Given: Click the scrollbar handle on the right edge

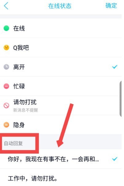Looking at the screenshot, I should coord(121,99).
